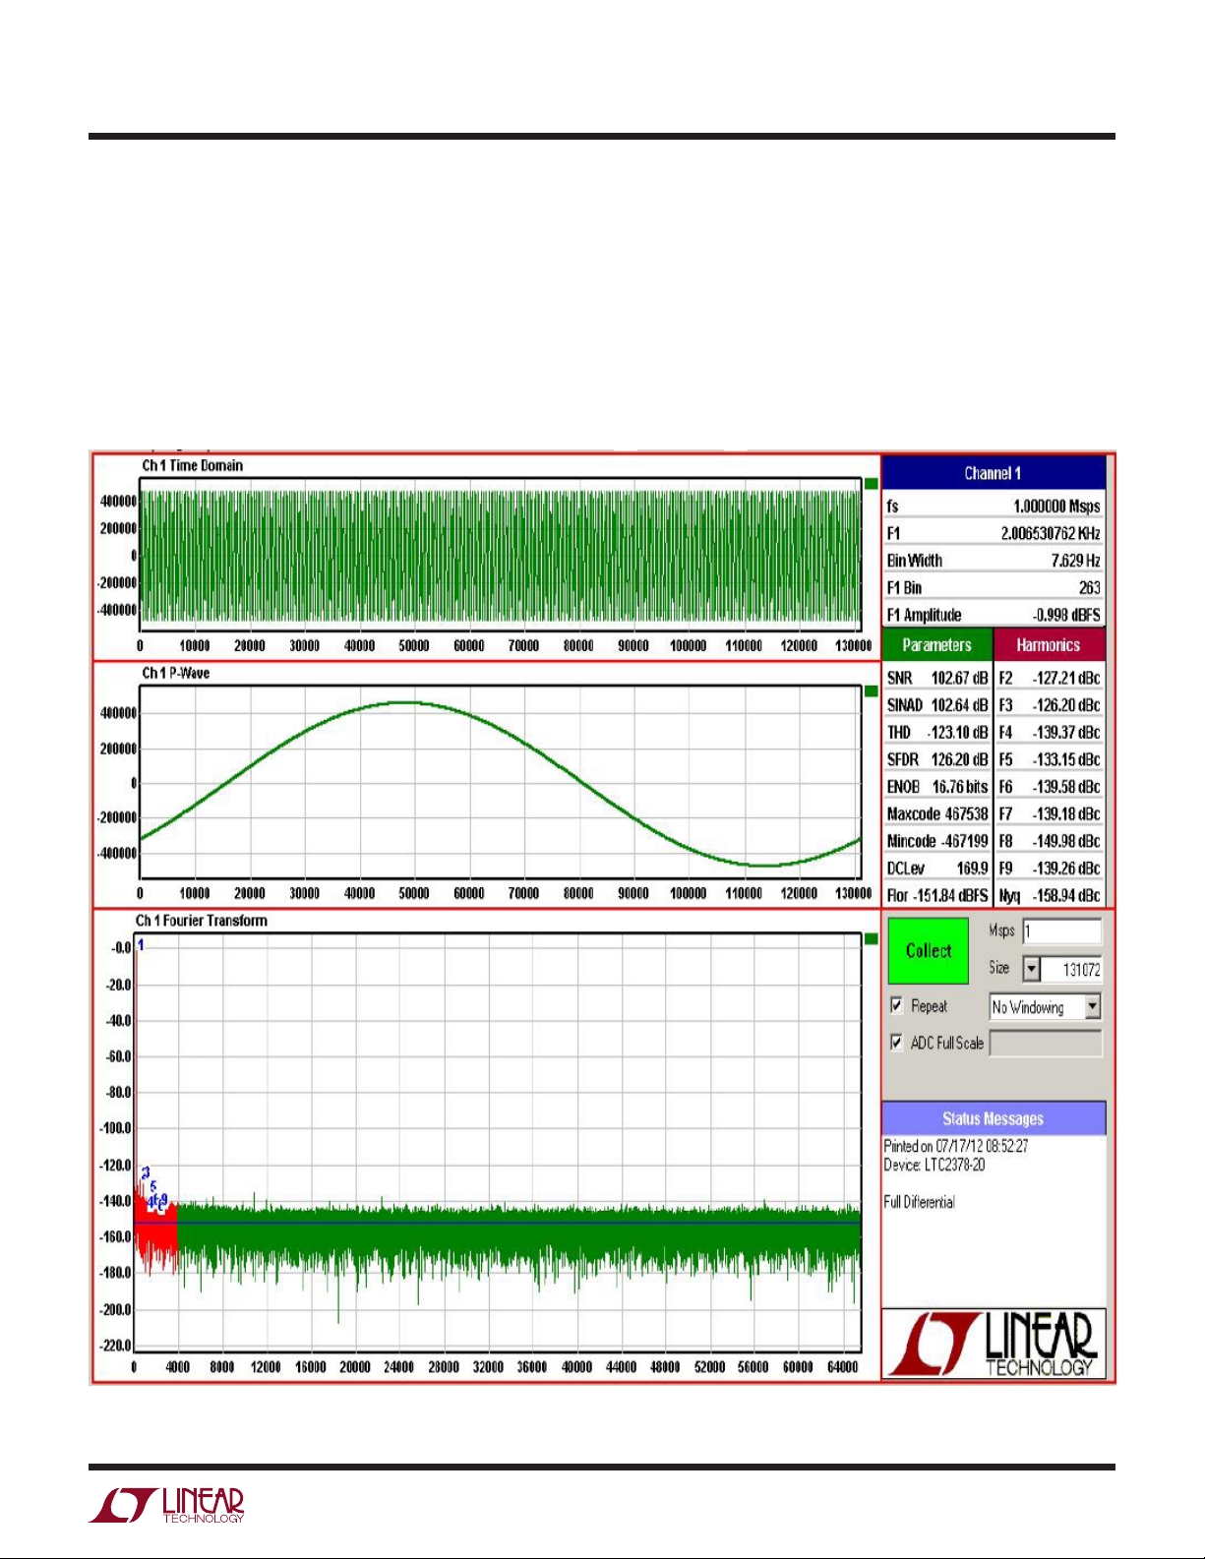Expand the Size dropdown arrow
The image size is (1205, 1559).
tap(1031, 969)
